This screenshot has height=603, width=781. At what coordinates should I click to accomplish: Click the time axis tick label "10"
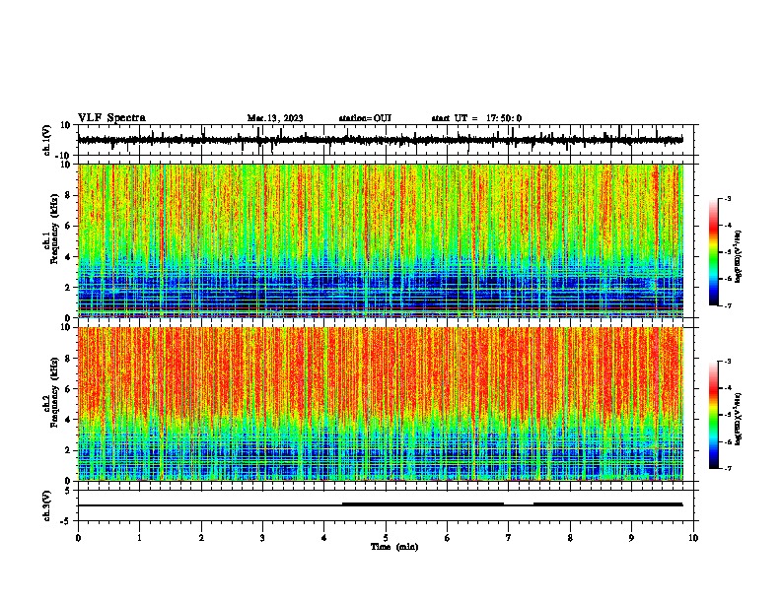[x=693, y=538]
